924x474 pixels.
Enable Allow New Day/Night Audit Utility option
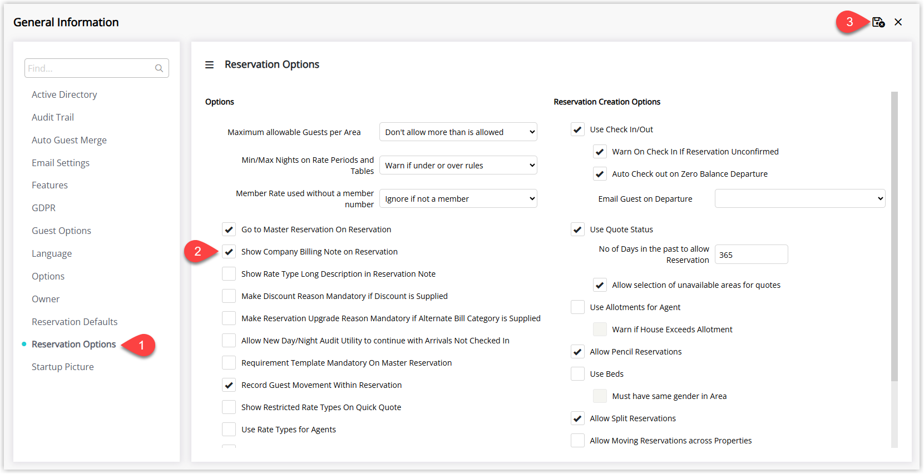pos(229,341)
